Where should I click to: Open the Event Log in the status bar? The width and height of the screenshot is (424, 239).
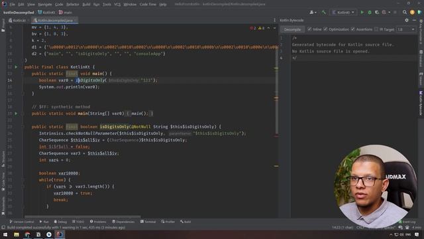click(x=408, y=222)
